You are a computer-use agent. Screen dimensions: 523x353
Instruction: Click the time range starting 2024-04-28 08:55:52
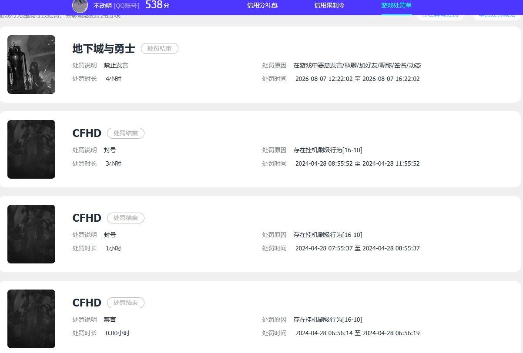[x=358, y=164]
